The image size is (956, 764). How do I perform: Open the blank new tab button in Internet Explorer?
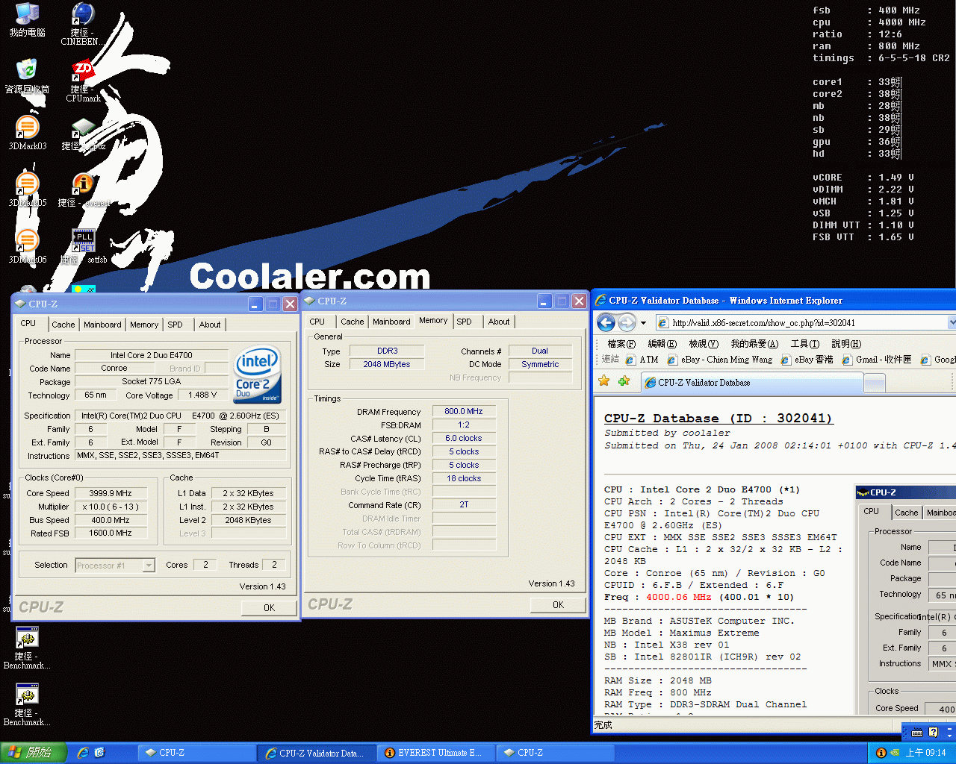875,383
